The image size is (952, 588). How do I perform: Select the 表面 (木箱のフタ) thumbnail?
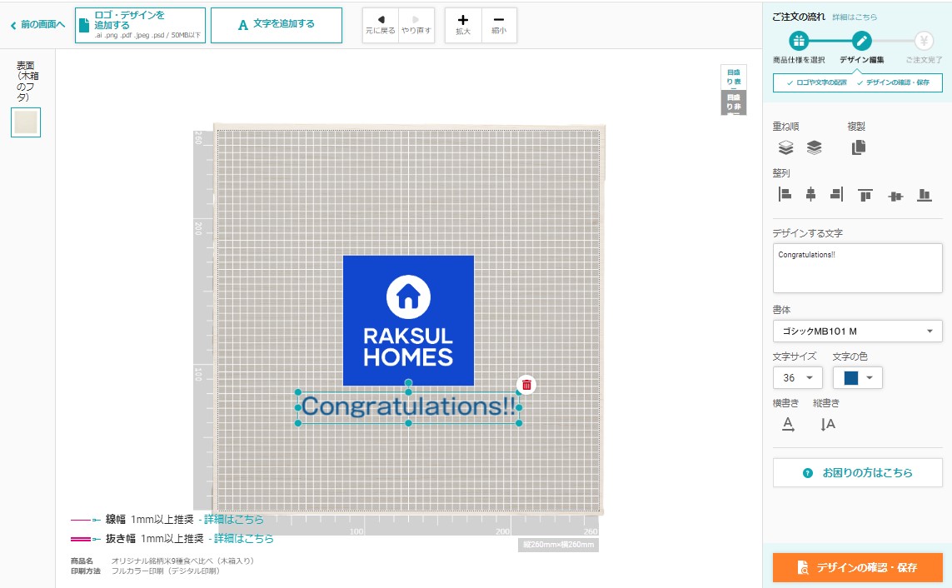coord(26,122)
